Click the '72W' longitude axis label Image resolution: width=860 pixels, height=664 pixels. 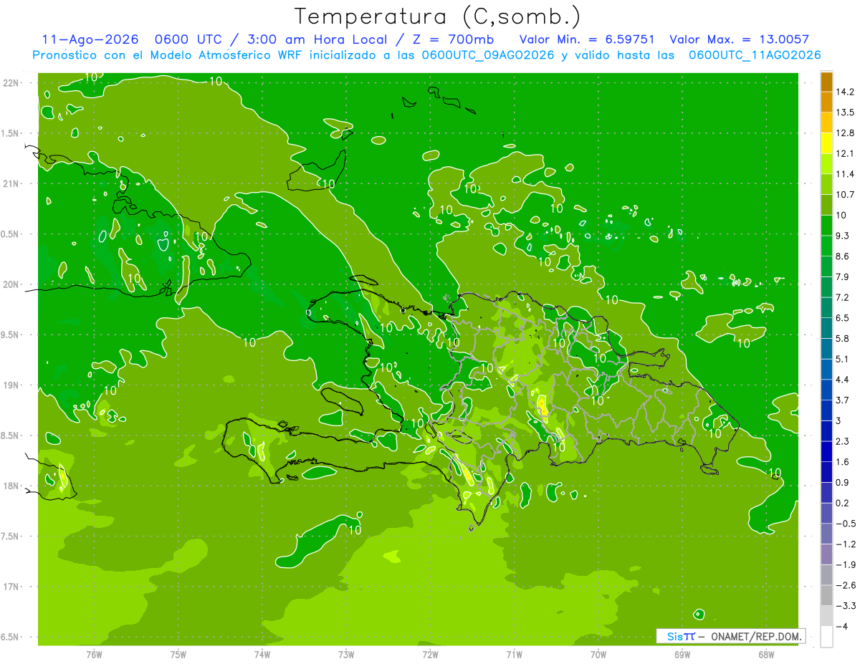click(x=430, y=654)
